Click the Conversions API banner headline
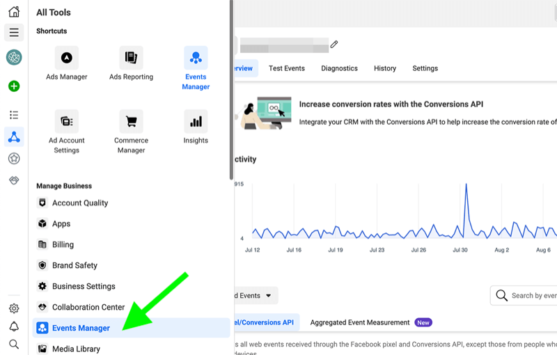The width and height of the screenshot is (557, 355). (391, 104)
